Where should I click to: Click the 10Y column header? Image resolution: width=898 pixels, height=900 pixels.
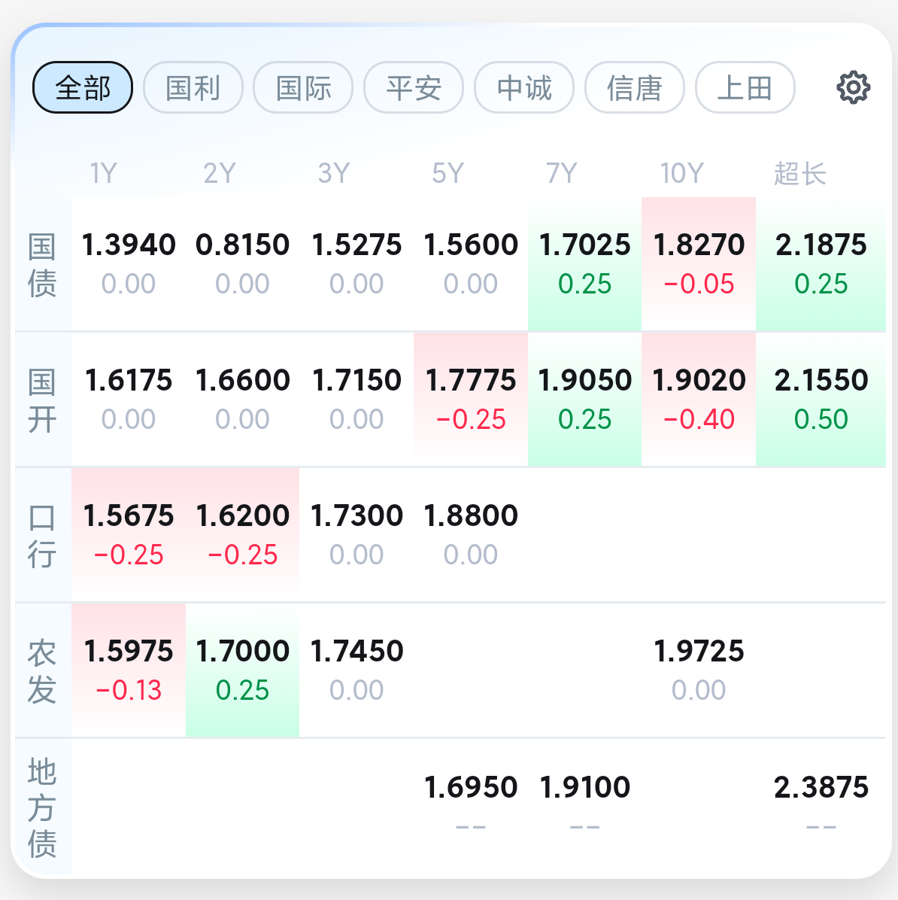pyautogui.click(x=681, y=174)
